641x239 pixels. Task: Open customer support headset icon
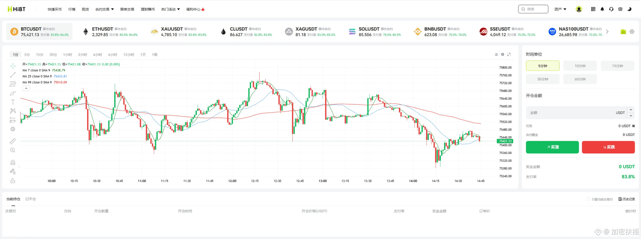(611, 9)
